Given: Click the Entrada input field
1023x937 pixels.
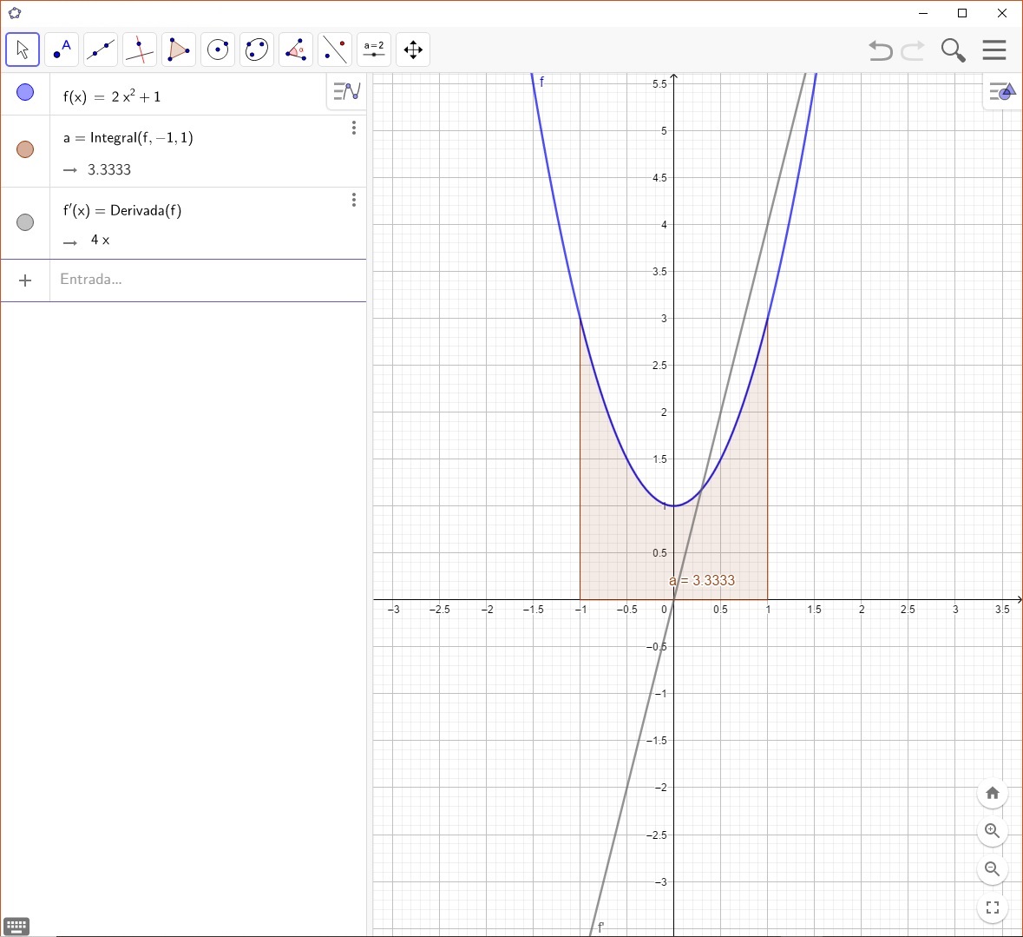Looking at the screenshot, I should coord(174,280).
